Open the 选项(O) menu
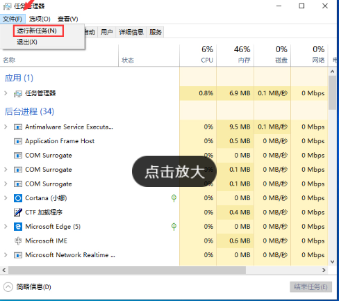The height and width of the screenshot is (301, 339). pyautogui.click(x=40, y=19)
